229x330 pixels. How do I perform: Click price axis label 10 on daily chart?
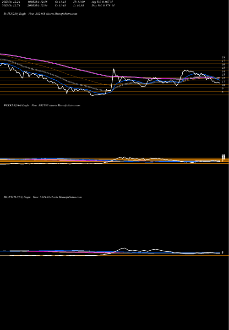coord(224,85)
